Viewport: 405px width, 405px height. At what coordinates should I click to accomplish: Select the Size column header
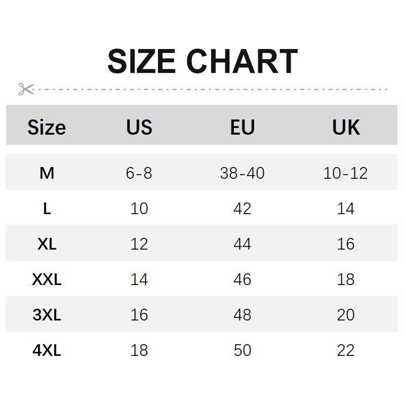47,127
